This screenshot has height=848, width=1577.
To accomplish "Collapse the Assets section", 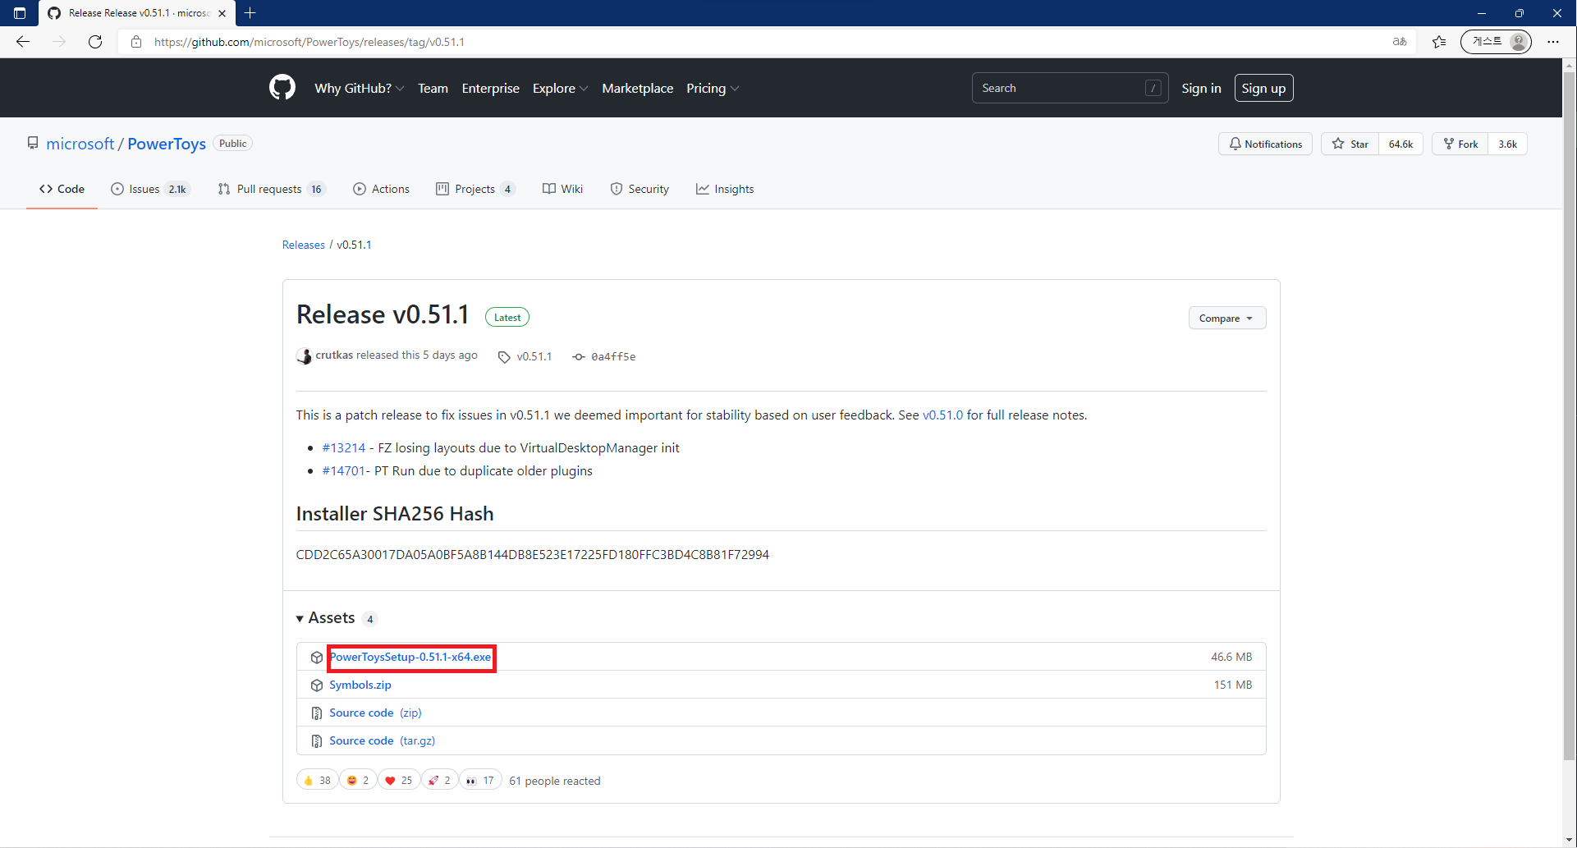I will (337, 618).
